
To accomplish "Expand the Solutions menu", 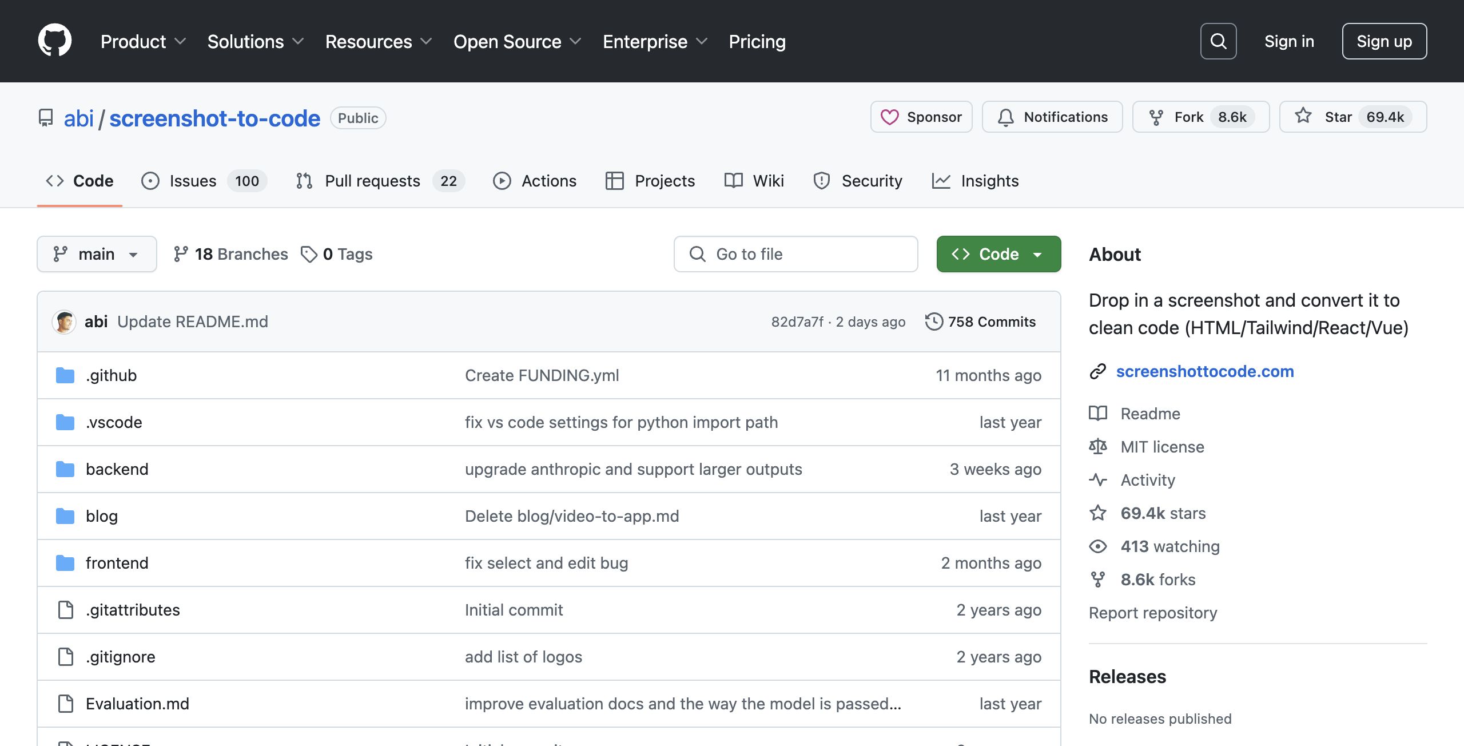I will click(x=256, y=41).
